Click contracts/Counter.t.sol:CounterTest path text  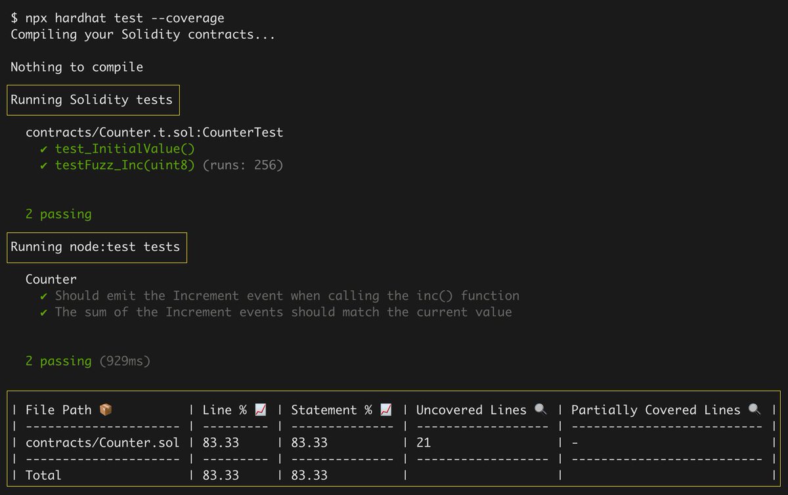pyautogui.click(x=154, y=133)
